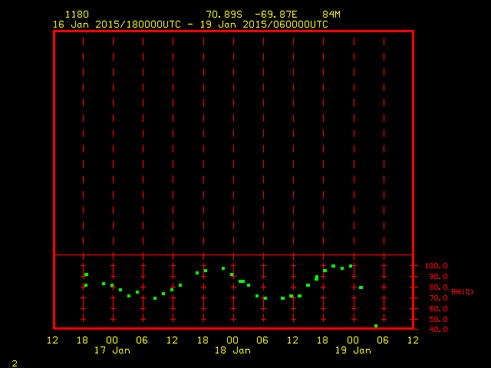The height and width of the screenshot is (368, 491).
Task: Click the elevation value "84M"
Action: (x=331, y=15)
